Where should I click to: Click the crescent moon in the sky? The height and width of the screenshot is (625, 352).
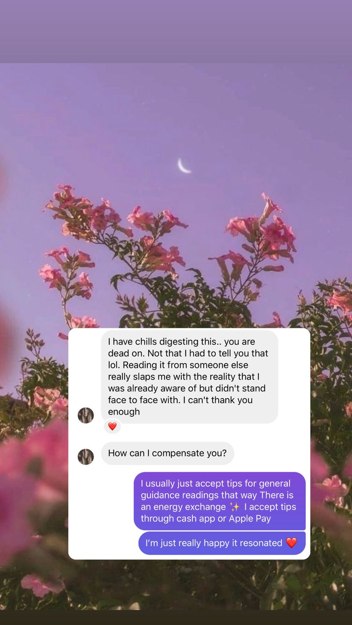(x=184, y=166)
